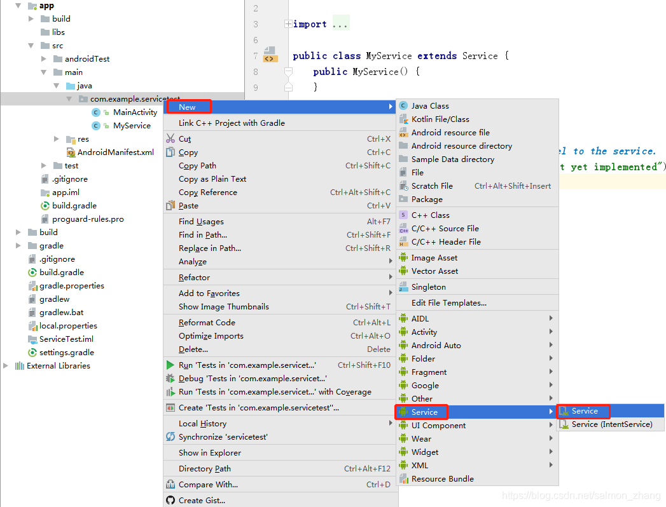Expand the res folder arrow
Viewport: 666px width, 507px height.
click(56, 139)
